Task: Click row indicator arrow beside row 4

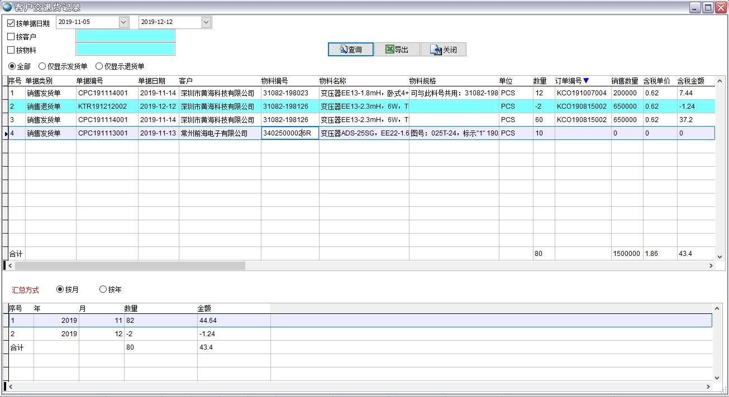Action: pos(6,133)
